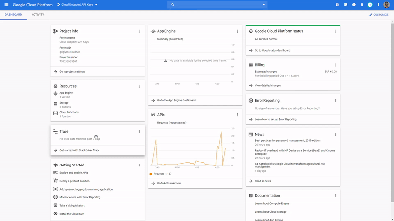The height and width of the screenshot is (221, 394).
Task: Open the Cloud Endpoint API Keys project selector
Action: click(x=77, y=5)
